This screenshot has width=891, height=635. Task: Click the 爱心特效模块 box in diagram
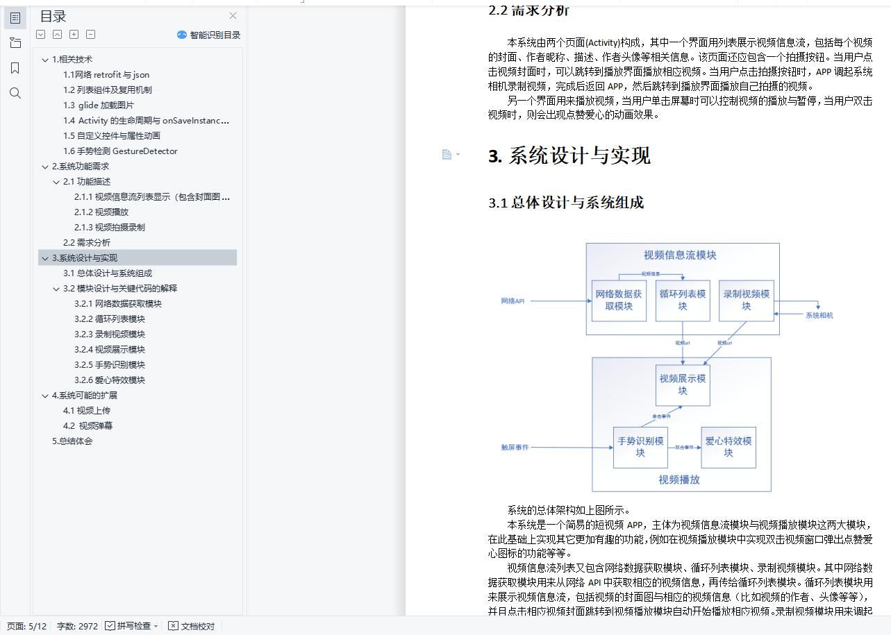(x=728, y=447)
